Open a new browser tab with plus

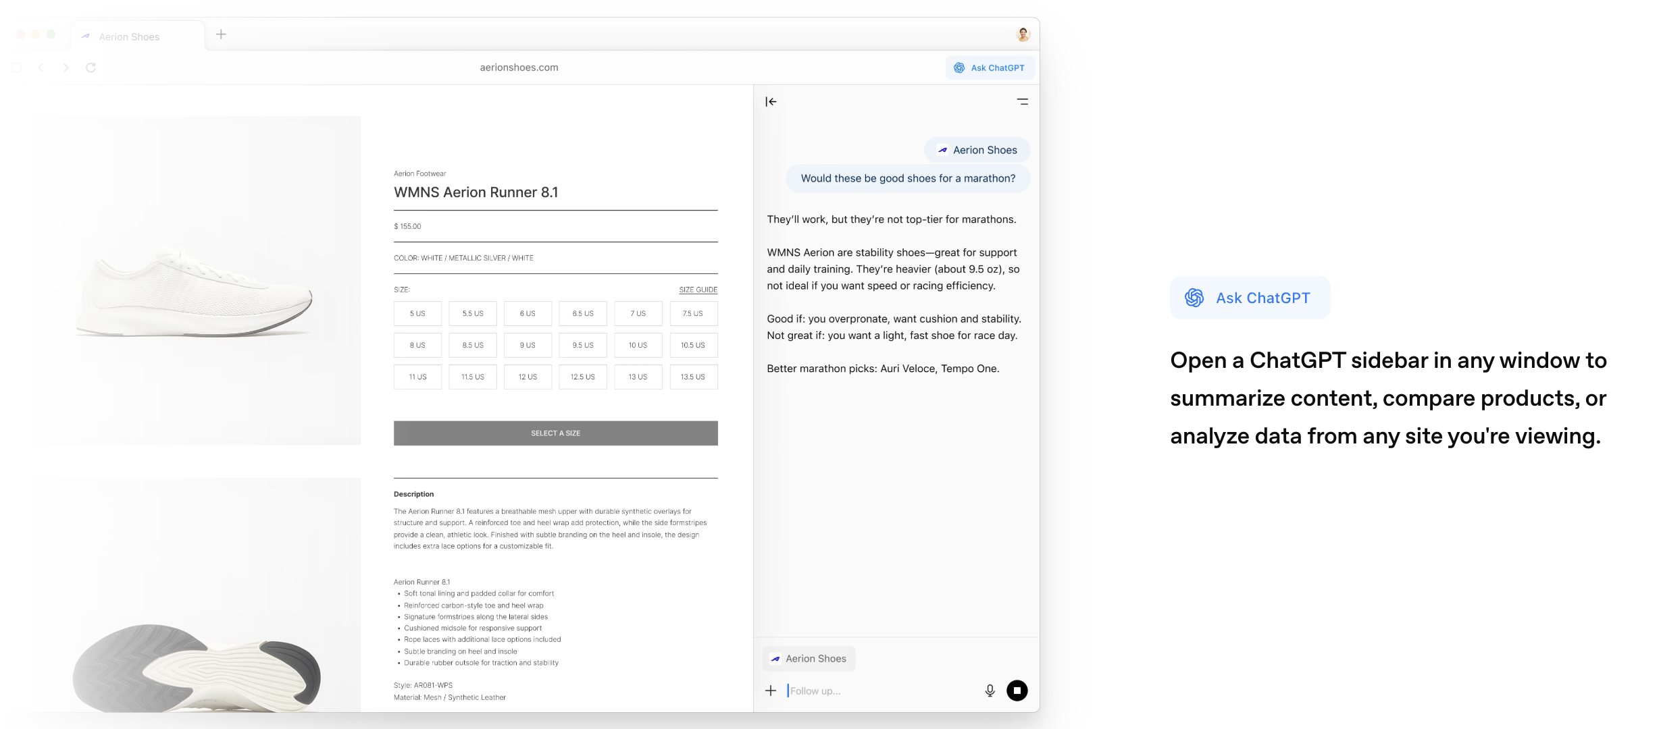221,34
